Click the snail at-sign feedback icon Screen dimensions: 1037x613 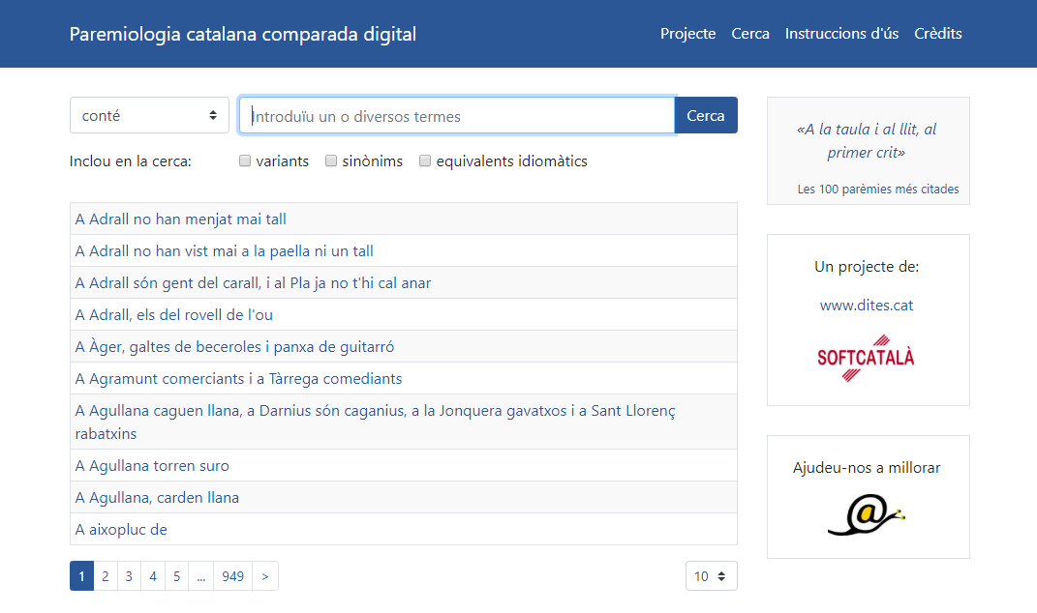point(867,514)
